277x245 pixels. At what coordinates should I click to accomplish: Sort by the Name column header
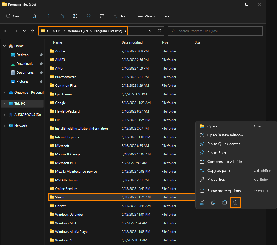coord(57,42)
